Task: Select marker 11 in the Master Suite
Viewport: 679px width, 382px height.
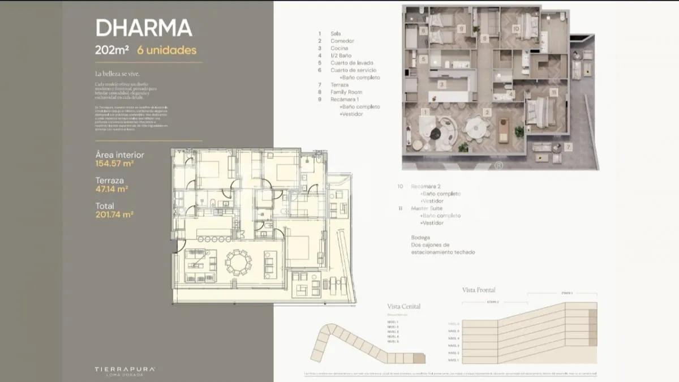Action: point(553,92)
